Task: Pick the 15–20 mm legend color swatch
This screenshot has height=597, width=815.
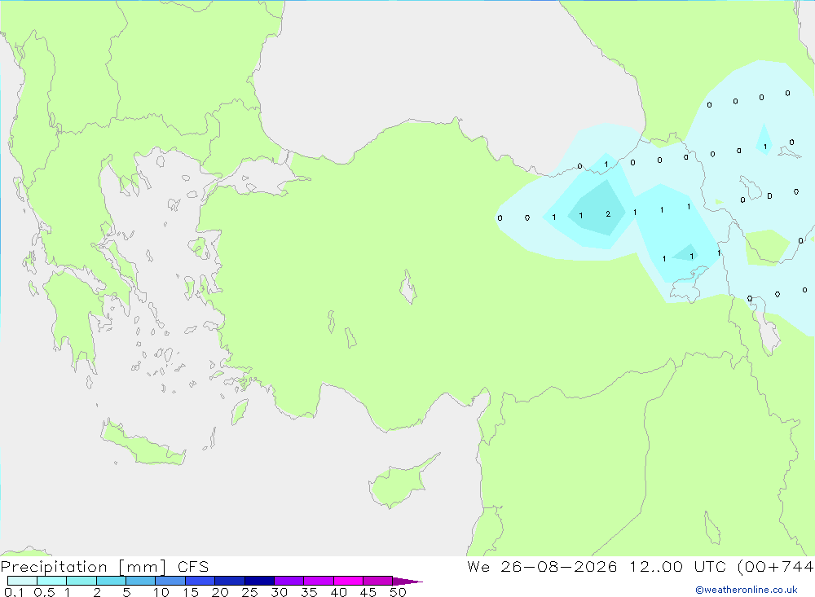Action: 200,581
